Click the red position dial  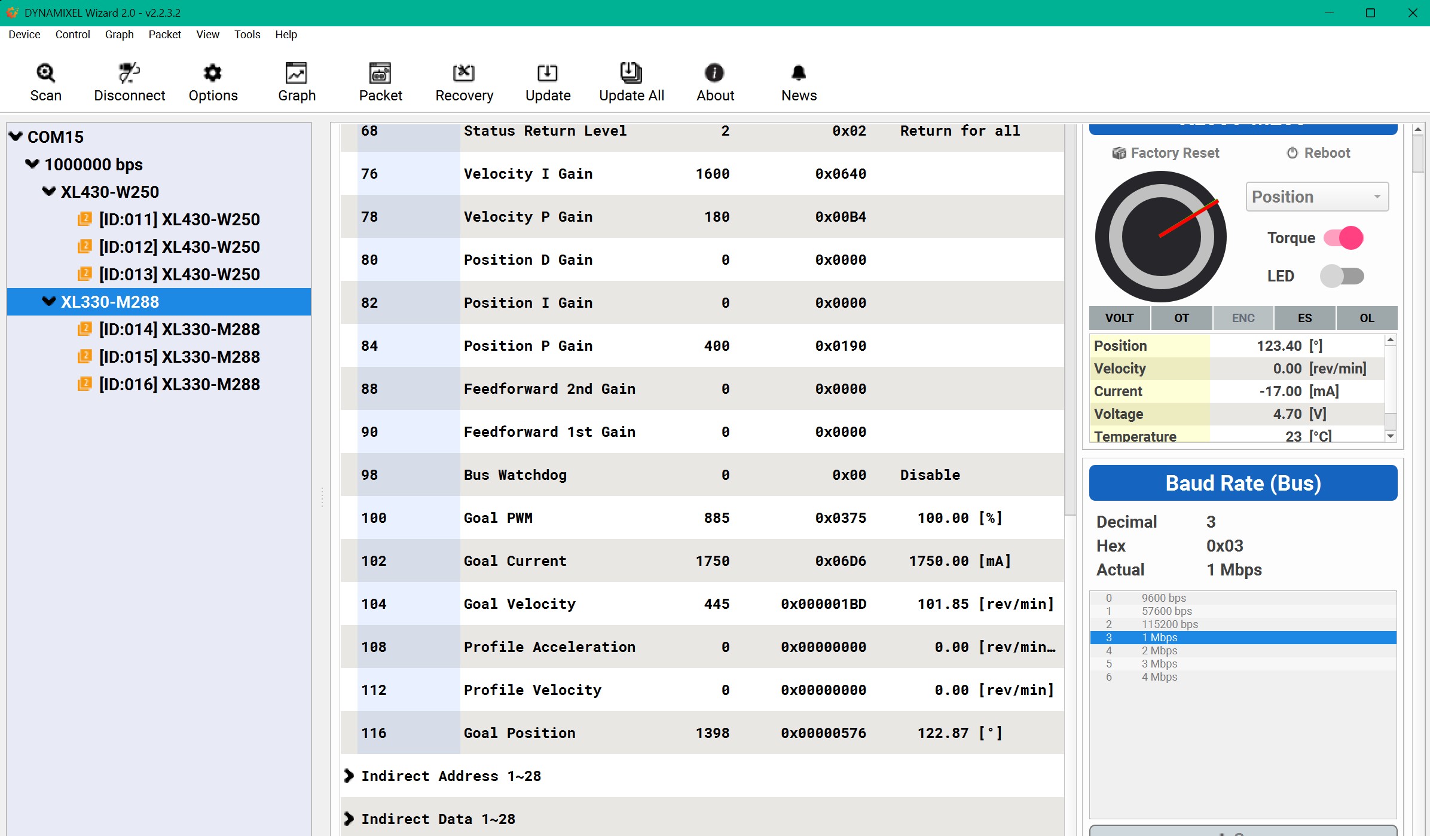click(1160, 237)
